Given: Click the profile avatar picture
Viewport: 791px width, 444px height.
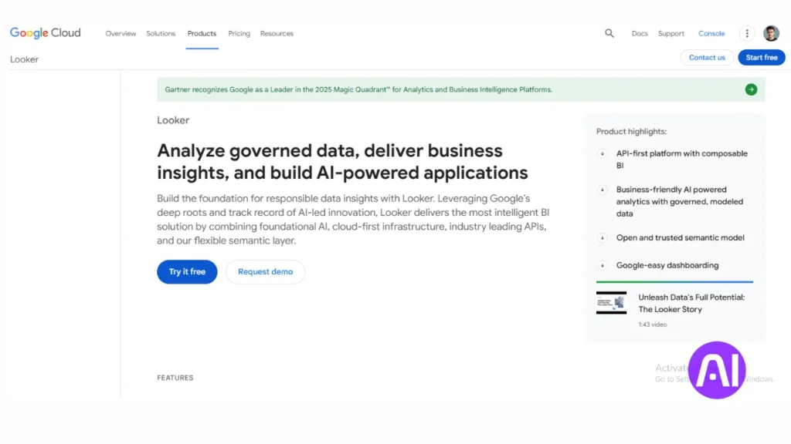Looking at the screenshot, I should pyautogui.click(x=770, y=33).
